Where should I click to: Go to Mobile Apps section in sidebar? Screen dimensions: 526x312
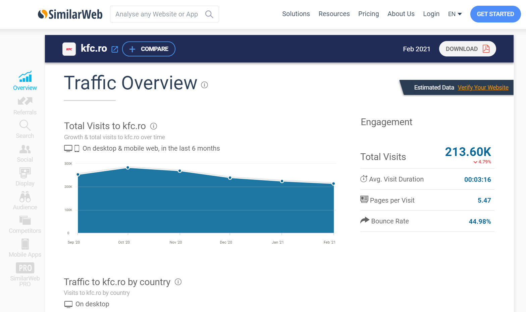(25, 248)
